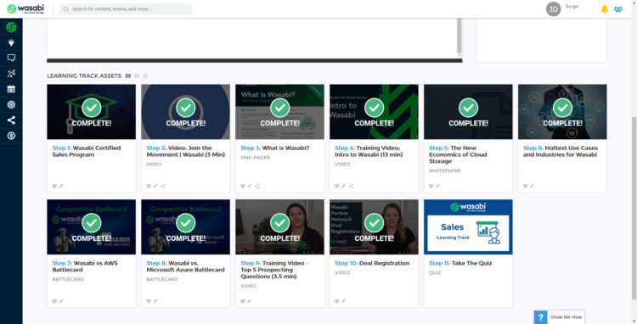The image size is (637, 324).
Task: Open the share icon in sidebar
Action: 11,120
